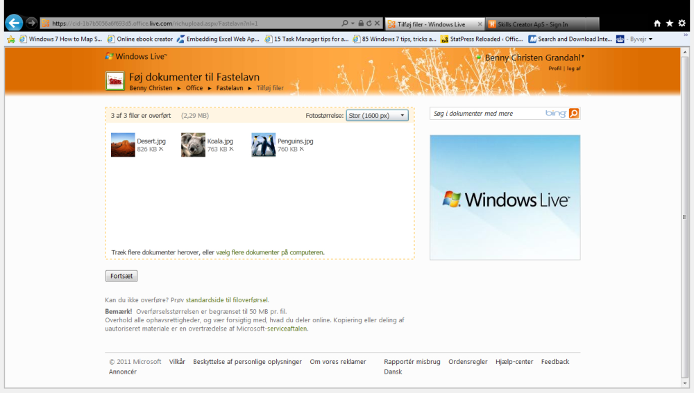Open the Tools gear icon

pyautogui.click(x=682, y=24)
